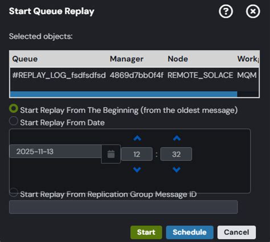Click the Schedule button
The image size is (270, 242).
coord(190,232)
